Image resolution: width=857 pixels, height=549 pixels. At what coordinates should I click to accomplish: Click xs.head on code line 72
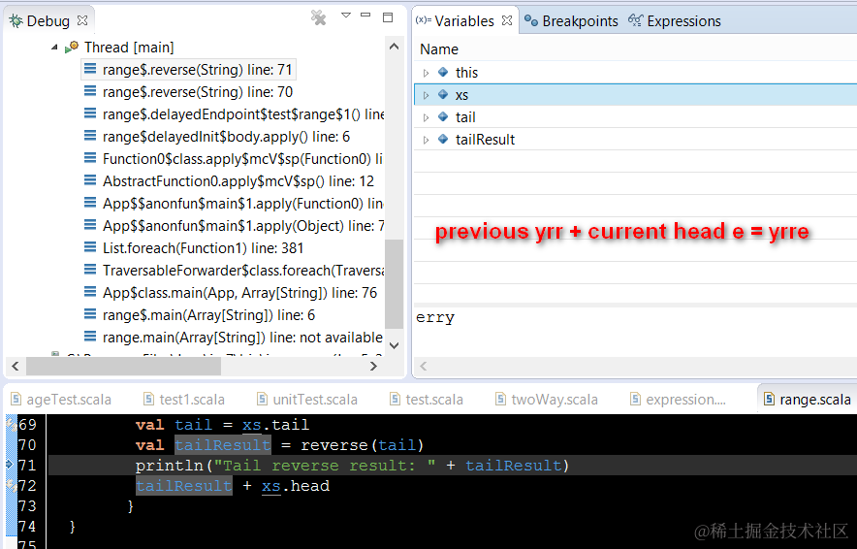click(x=295, y=486)
